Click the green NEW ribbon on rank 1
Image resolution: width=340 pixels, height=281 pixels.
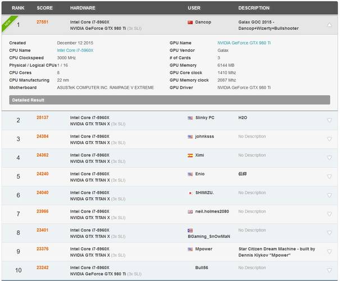coord(8,23)
